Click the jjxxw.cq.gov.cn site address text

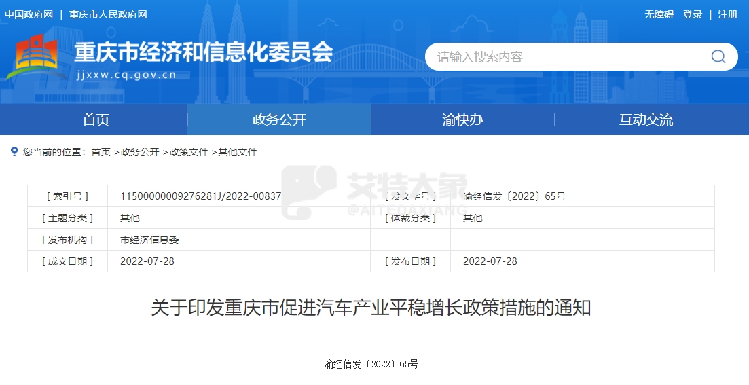(126, 75)
